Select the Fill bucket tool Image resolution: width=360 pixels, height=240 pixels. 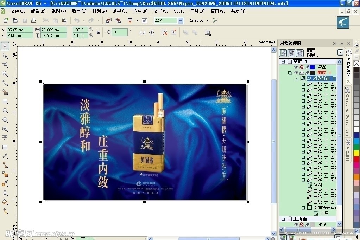[5, 202]
